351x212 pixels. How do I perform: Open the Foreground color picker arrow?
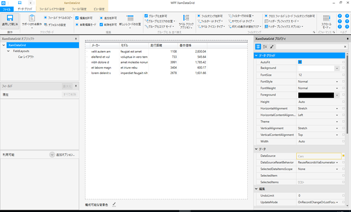tap(337, 95)
